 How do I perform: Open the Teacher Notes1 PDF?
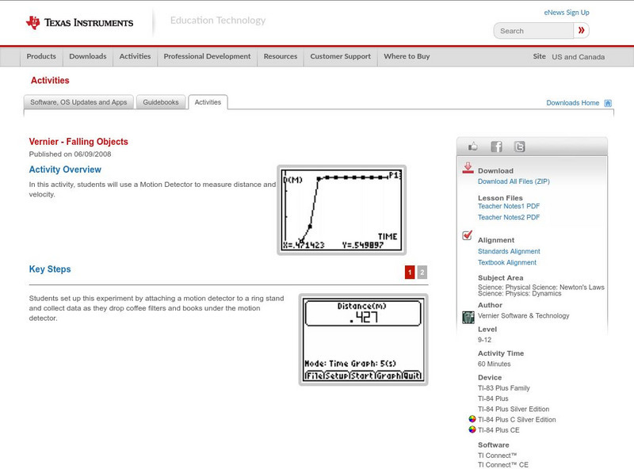click(x=509, y=206)
